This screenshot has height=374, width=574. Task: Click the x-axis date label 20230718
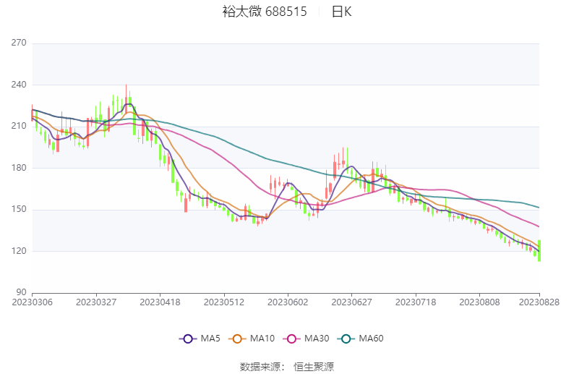click(416, 302)
